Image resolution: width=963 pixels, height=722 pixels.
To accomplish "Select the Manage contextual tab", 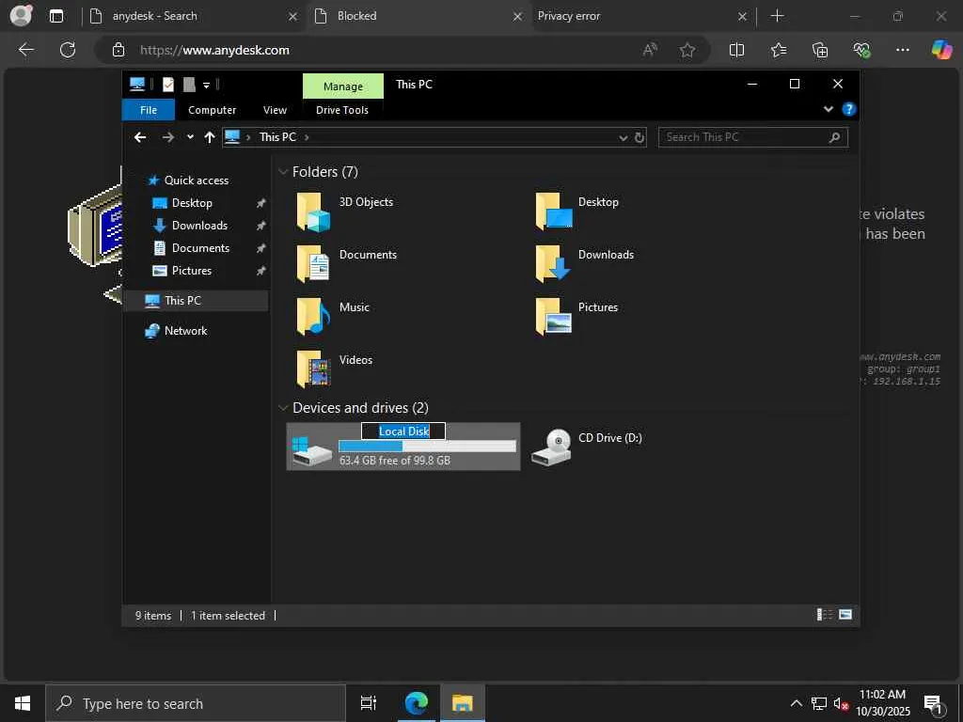I will tap(342, 86).
